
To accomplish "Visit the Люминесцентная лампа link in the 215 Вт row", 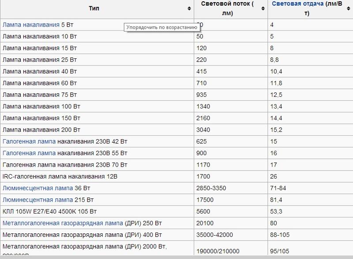I will coord(38,200).
